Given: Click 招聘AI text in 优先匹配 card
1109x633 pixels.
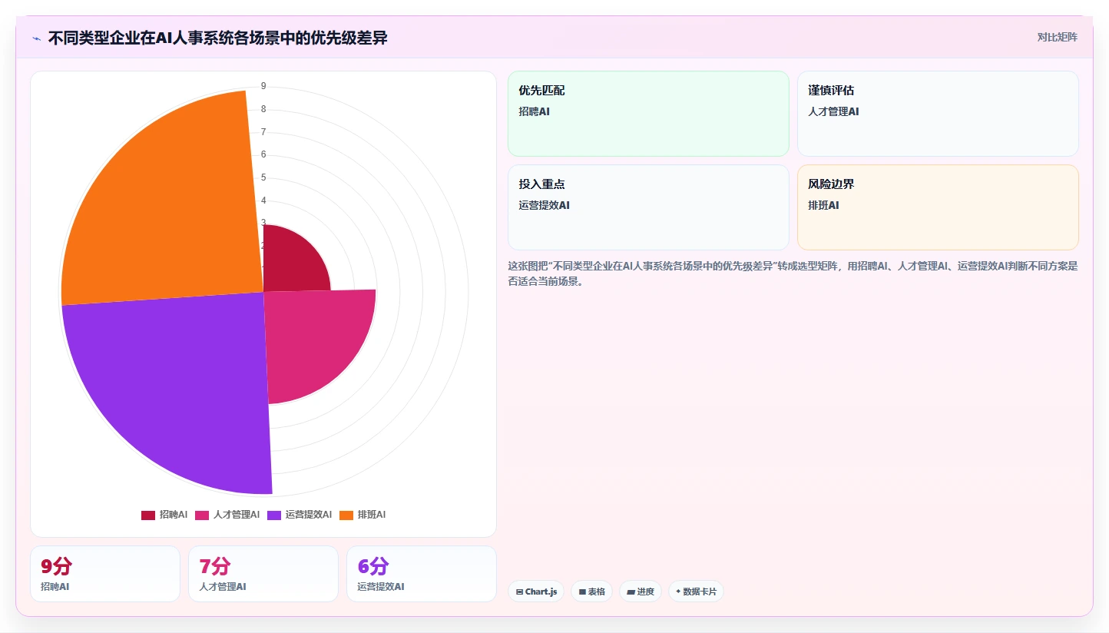Looking at the screenshot, I should pos(534,111).
